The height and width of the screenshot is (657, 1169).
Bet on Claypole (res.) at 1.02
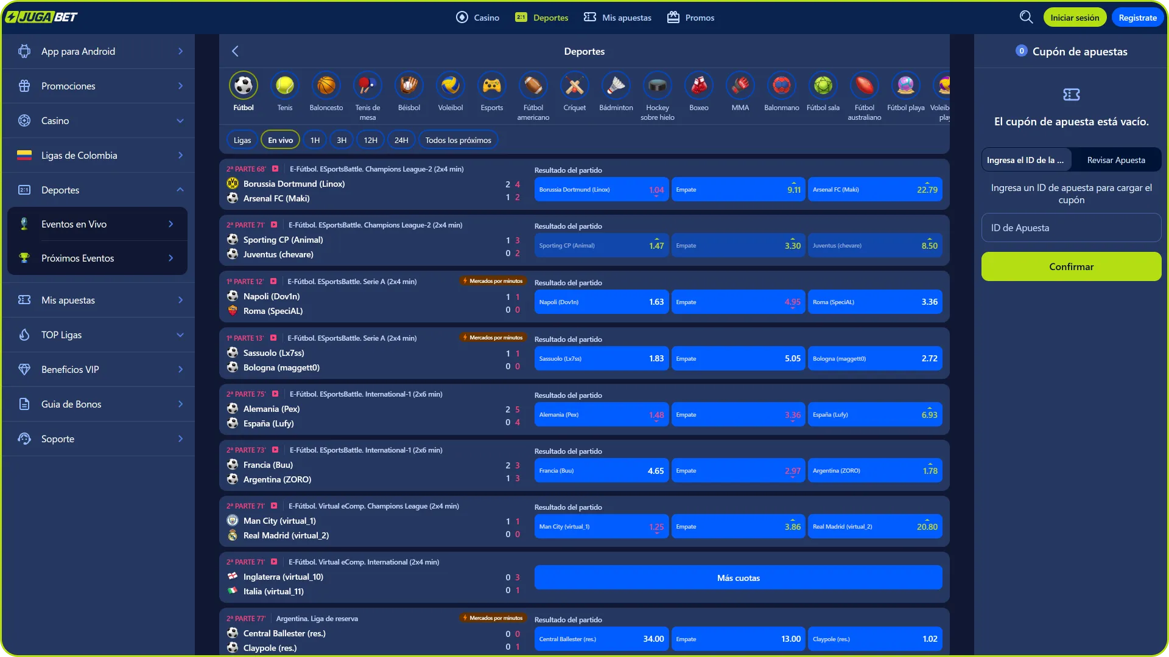tap(875, 639)
